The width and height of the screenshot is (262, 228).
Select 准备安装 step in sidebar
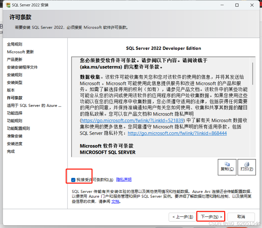[15, 136]
